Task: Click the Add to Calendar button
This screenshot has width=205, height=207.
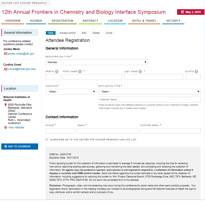Action: point(20,147)
